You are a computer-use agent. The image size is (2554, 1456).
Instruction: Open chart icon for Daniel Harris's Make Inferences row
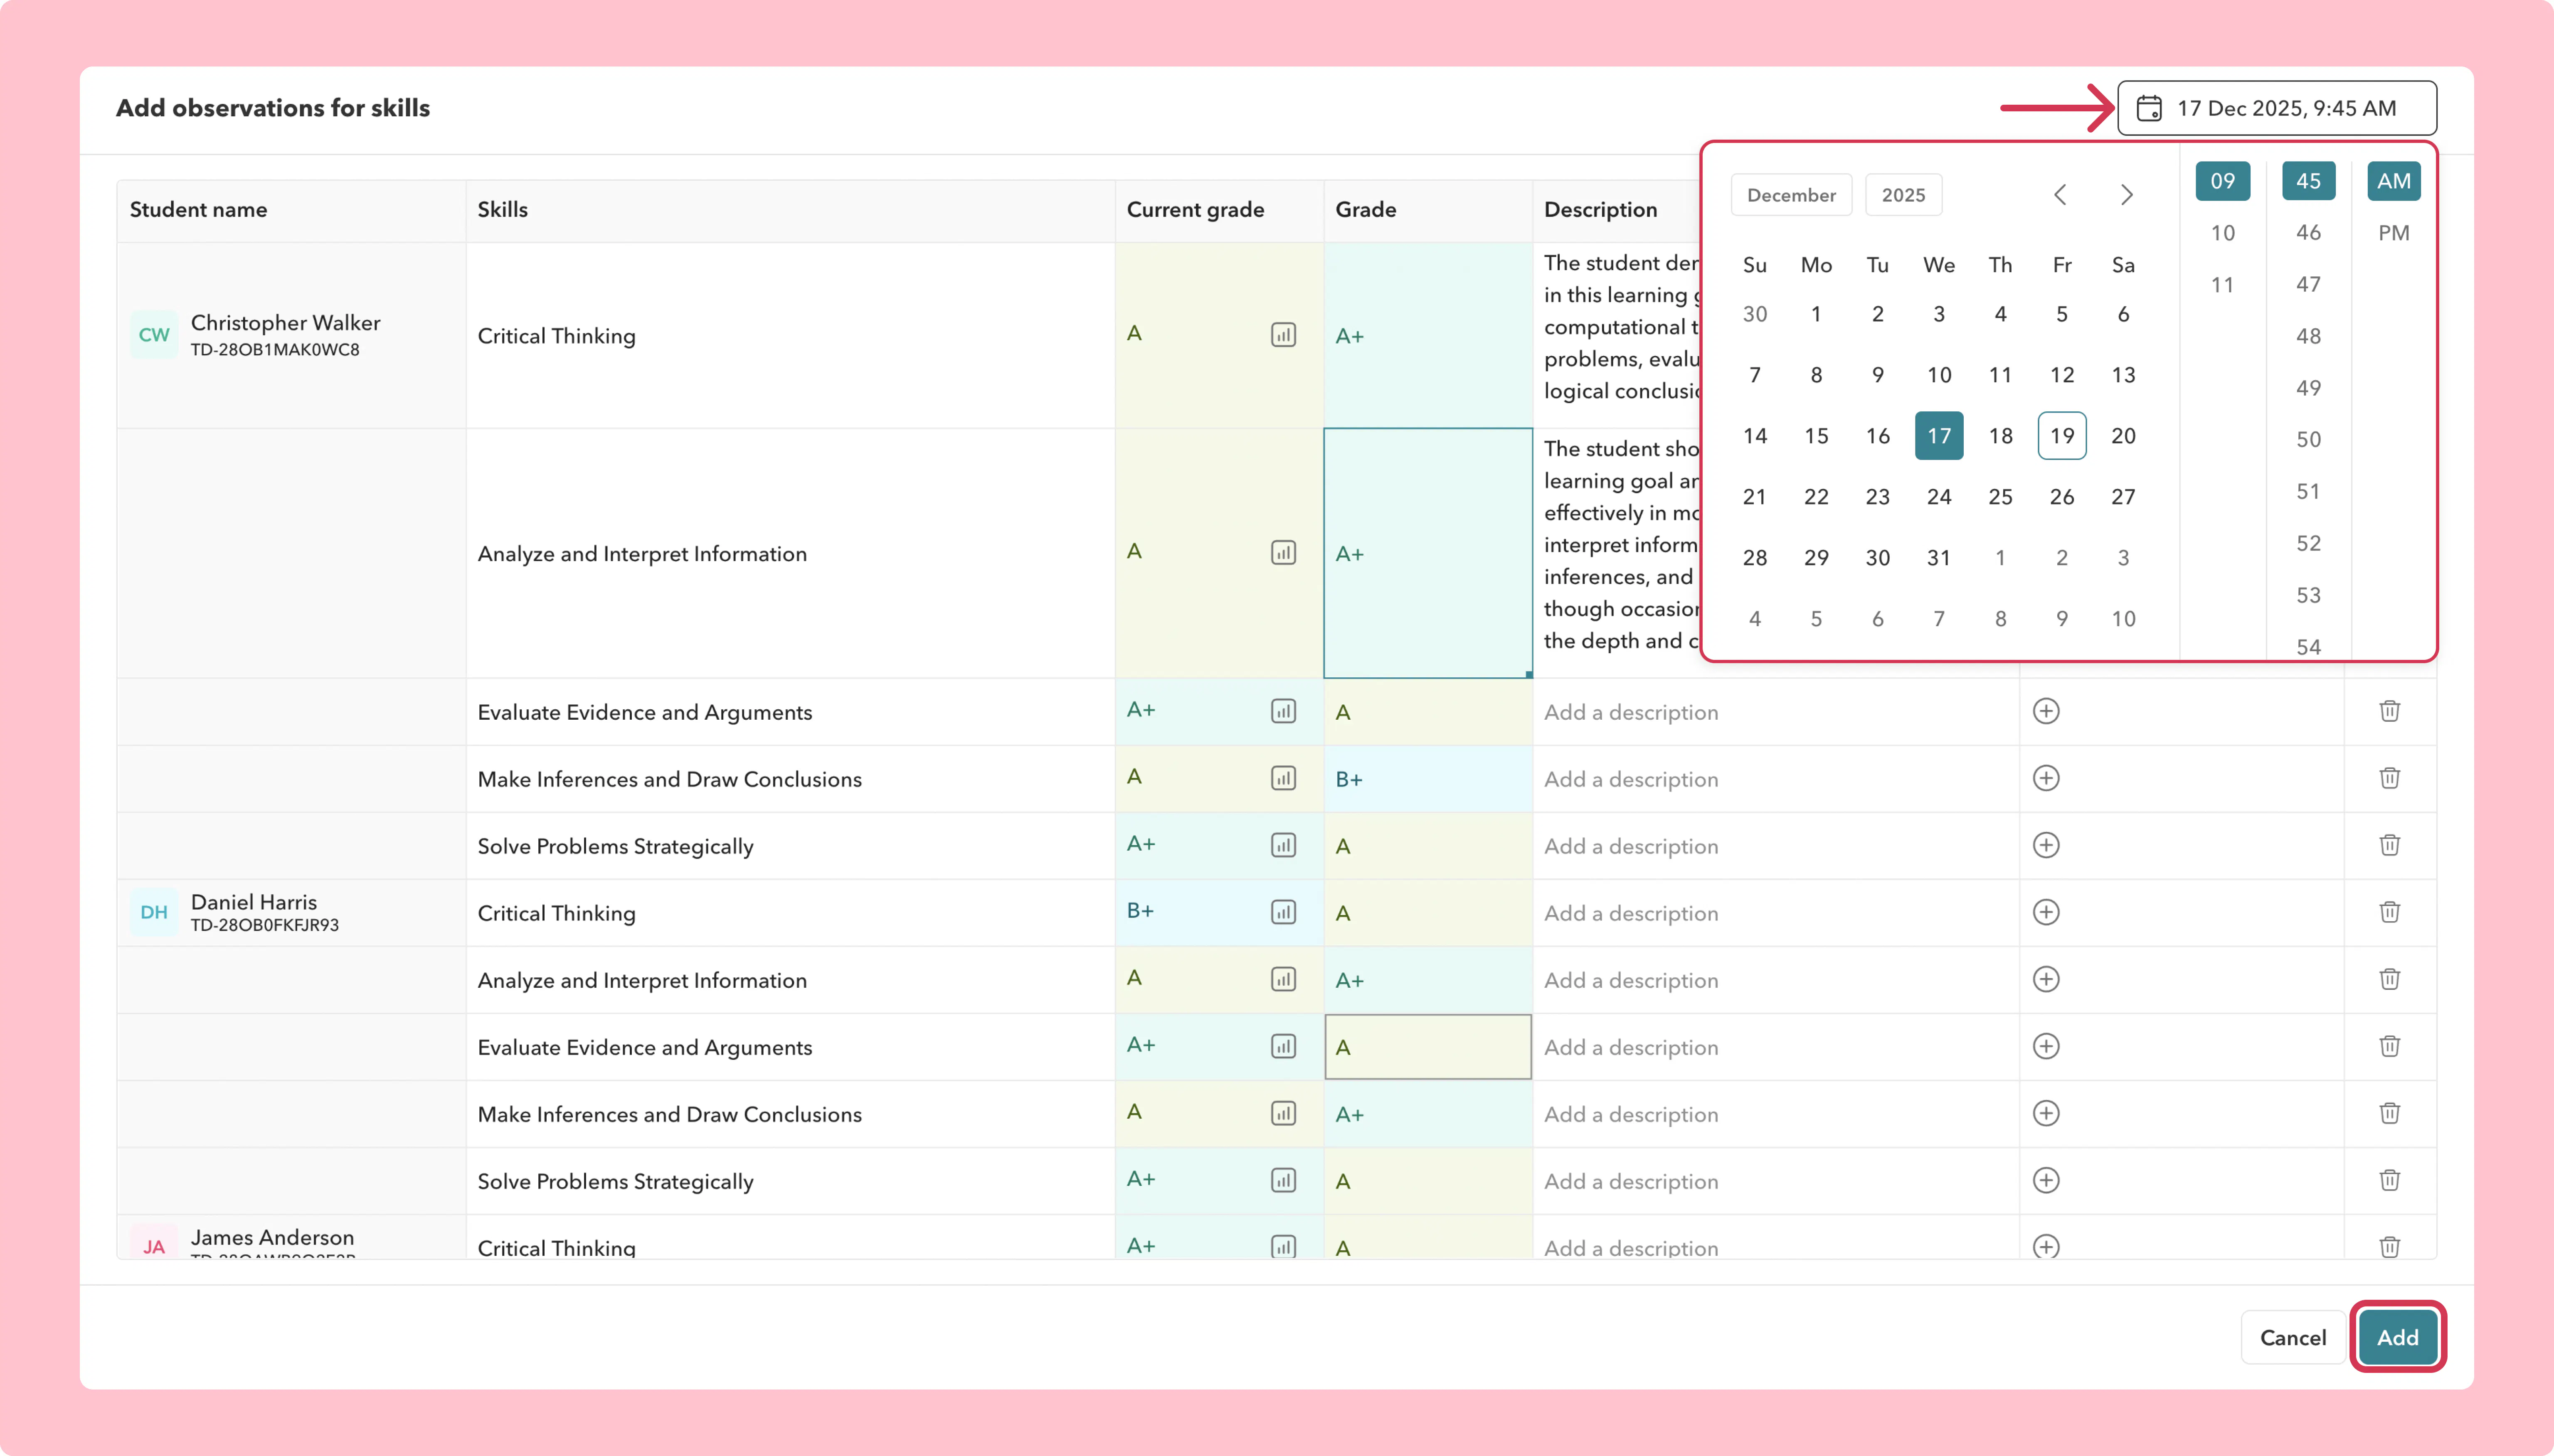click(x=1284, y=1113)
